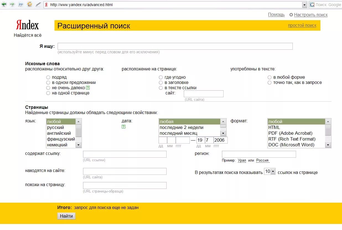The height and width of the screenshot is (230, 342).
Task: Focus the Я ищу search query field
Action: tap(175, 46)
